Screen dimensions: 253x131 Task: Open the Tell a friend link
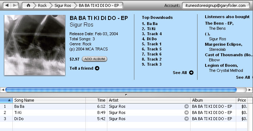[81, 68]
